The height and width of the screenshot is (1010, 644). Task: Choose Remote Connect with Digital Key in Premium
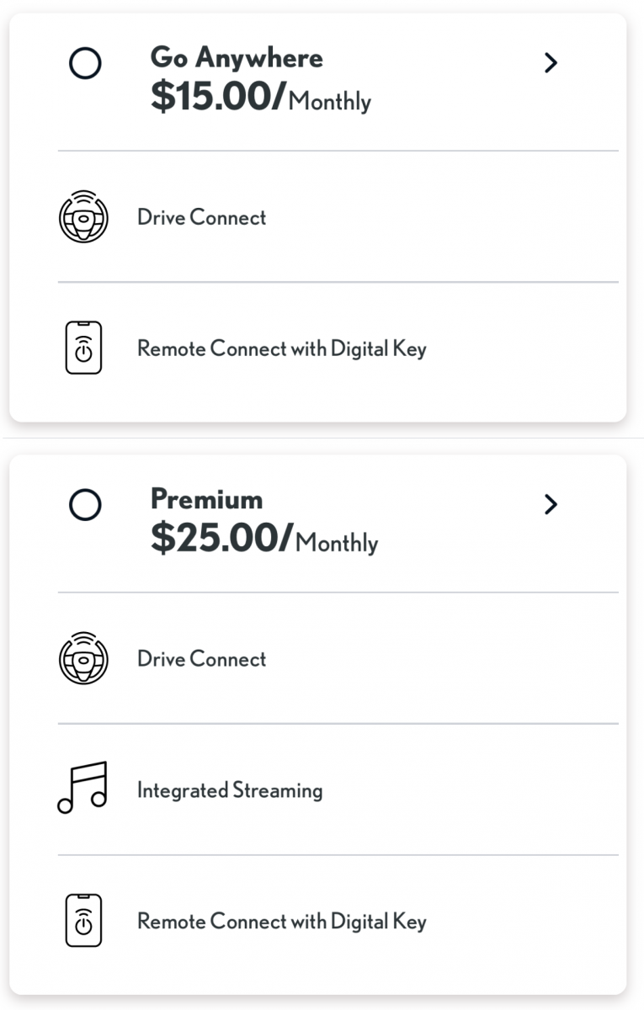281,922
